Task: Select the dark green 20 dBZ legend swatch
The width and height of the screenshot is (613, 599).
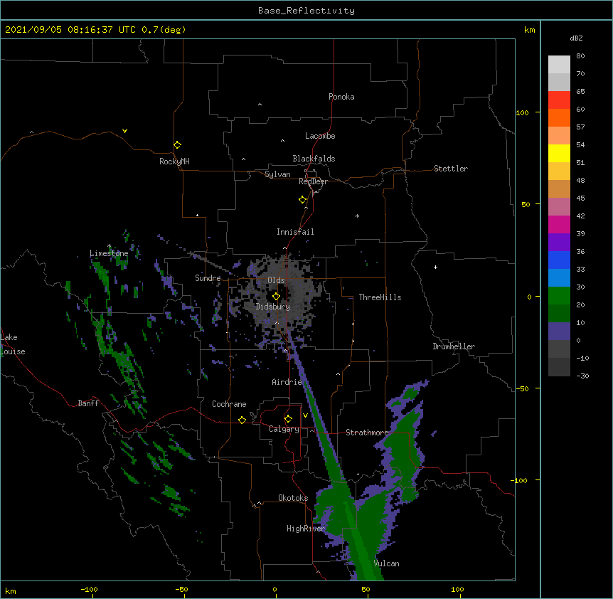Action: (559, 313)
